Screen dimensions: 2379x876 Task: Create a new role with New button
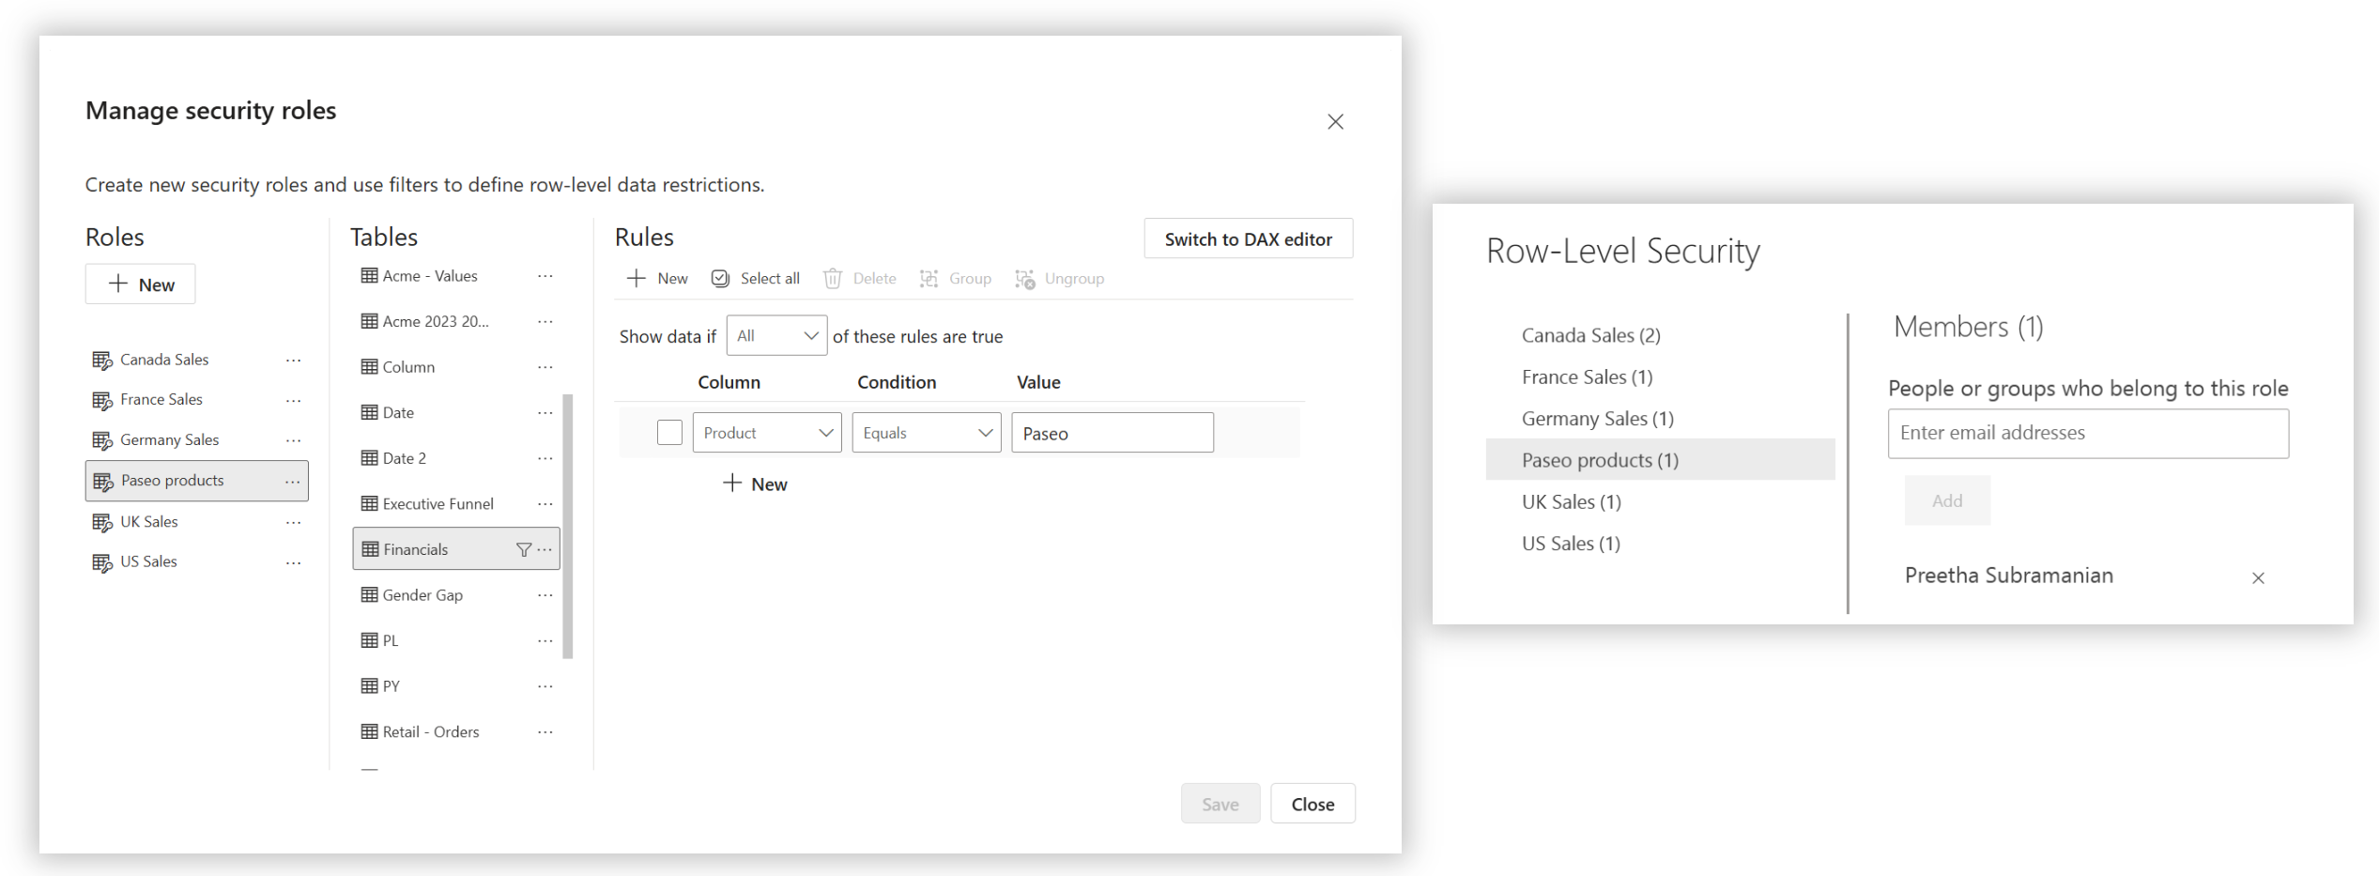click(x=141, y=284)
